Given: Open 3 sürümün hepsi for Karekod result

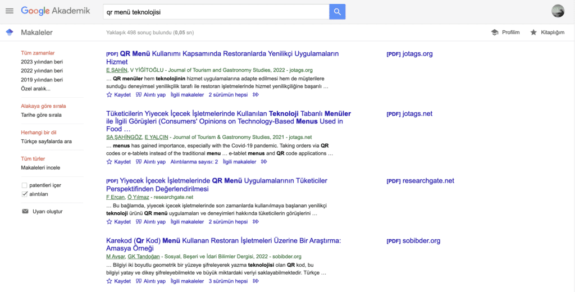Looking at the screenshot, I should coord(228,281).
